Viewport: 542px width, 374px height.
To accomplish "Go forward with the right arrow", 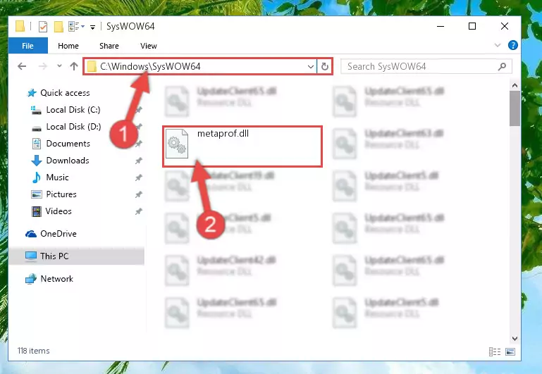I will point(43,66).
